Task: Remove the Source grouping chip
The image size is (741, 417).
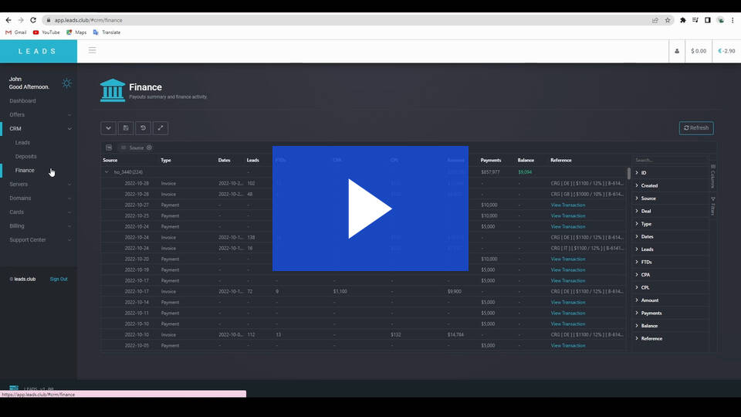Action: pos(149,147)
